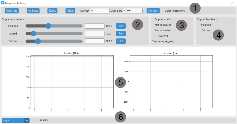
Task: Clear errors using the Clear button
Action: point(70,11)
